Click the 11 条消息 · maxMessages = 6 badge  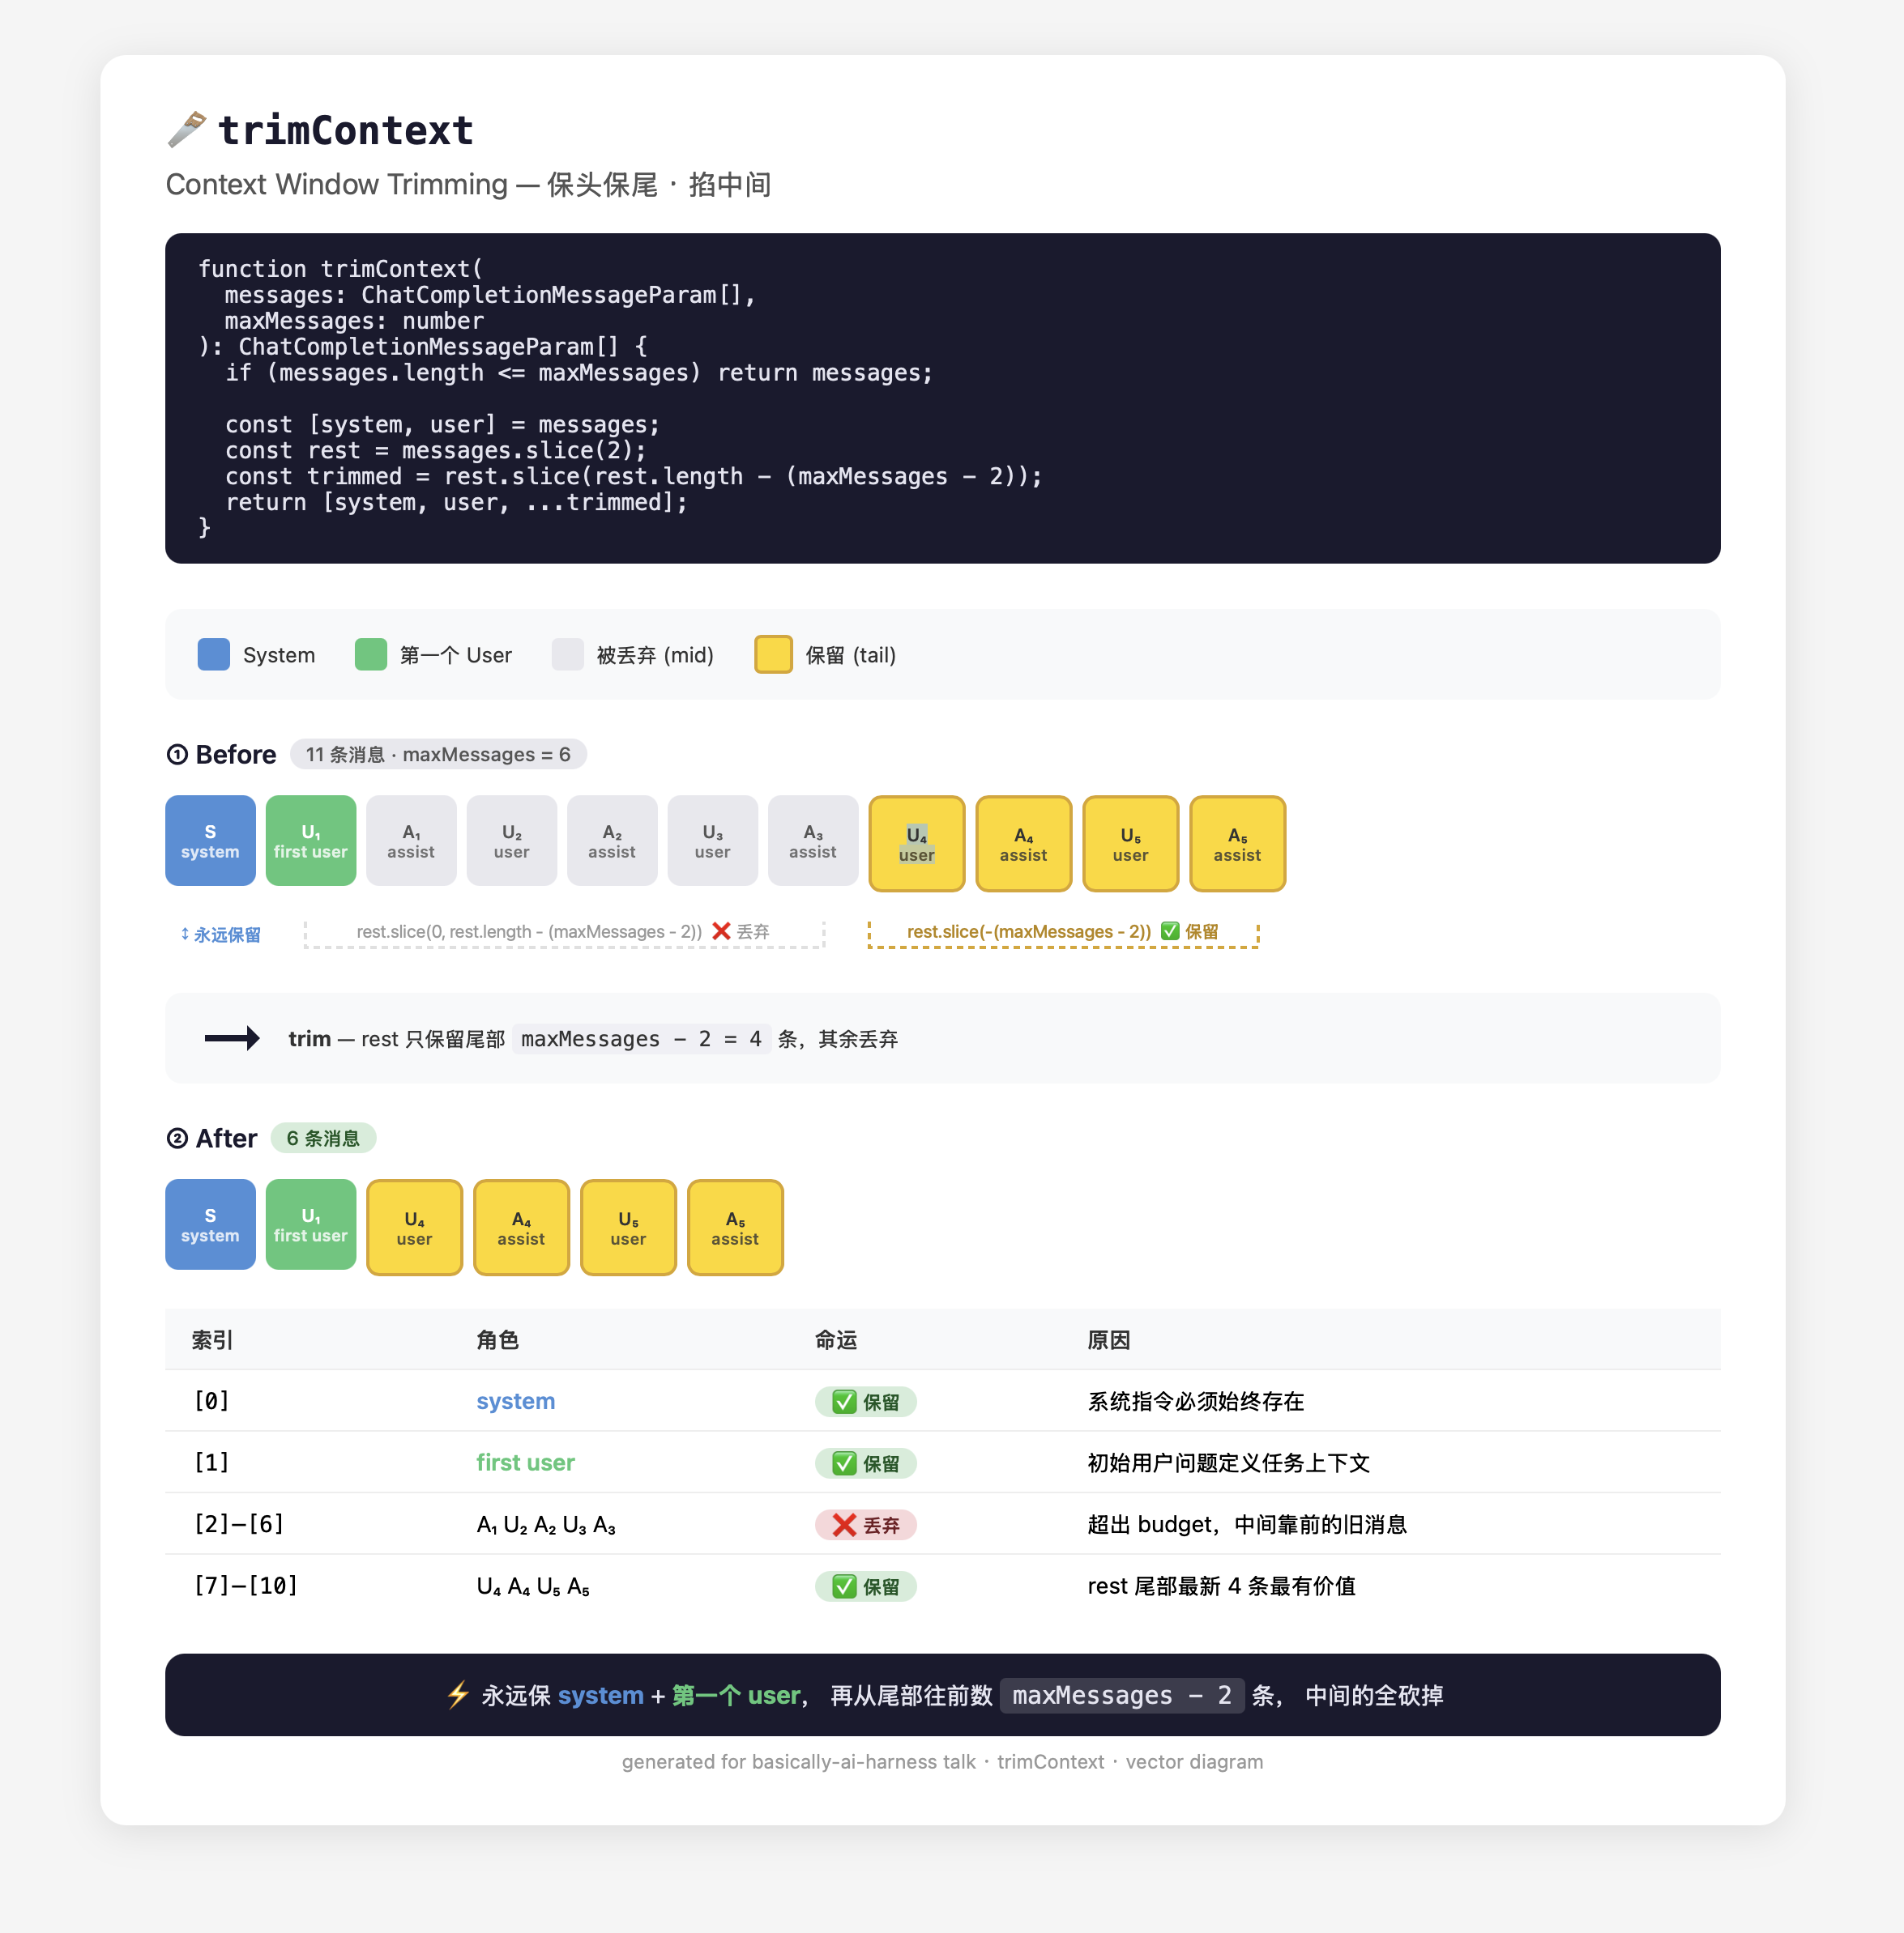click(438, 755)
